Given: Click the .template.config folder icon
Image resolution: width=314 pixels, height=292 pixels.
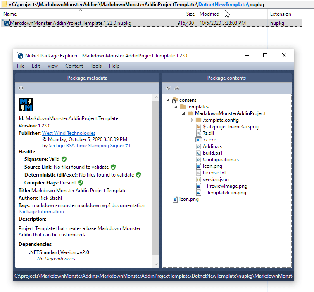Looking at the screenshot, I should tap(198, 120).
